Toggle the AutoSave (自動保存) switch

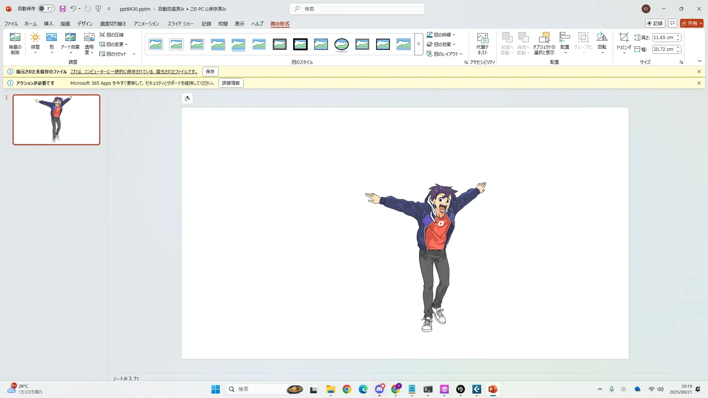(x=46, y=8)
